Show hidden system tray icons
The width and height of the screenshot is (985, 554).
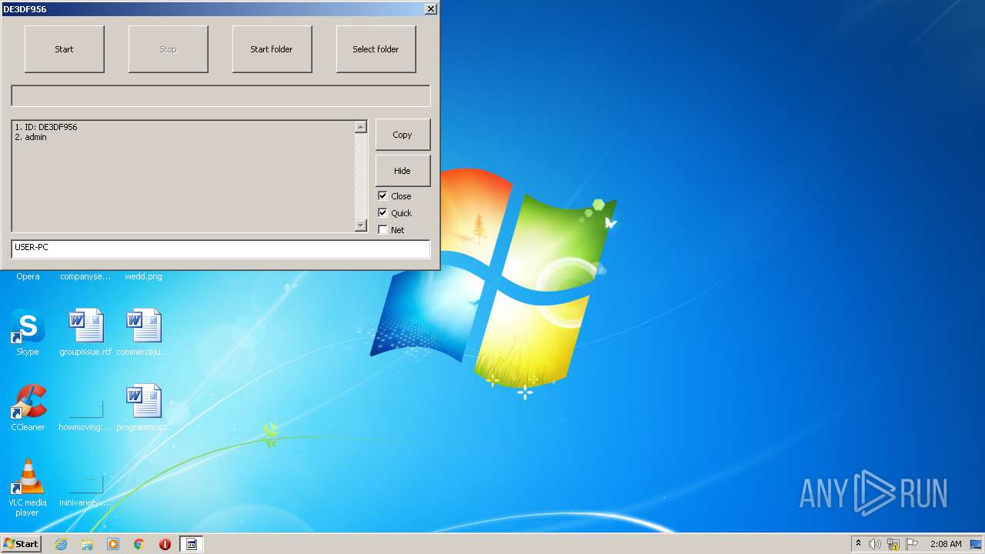point(858,544)
